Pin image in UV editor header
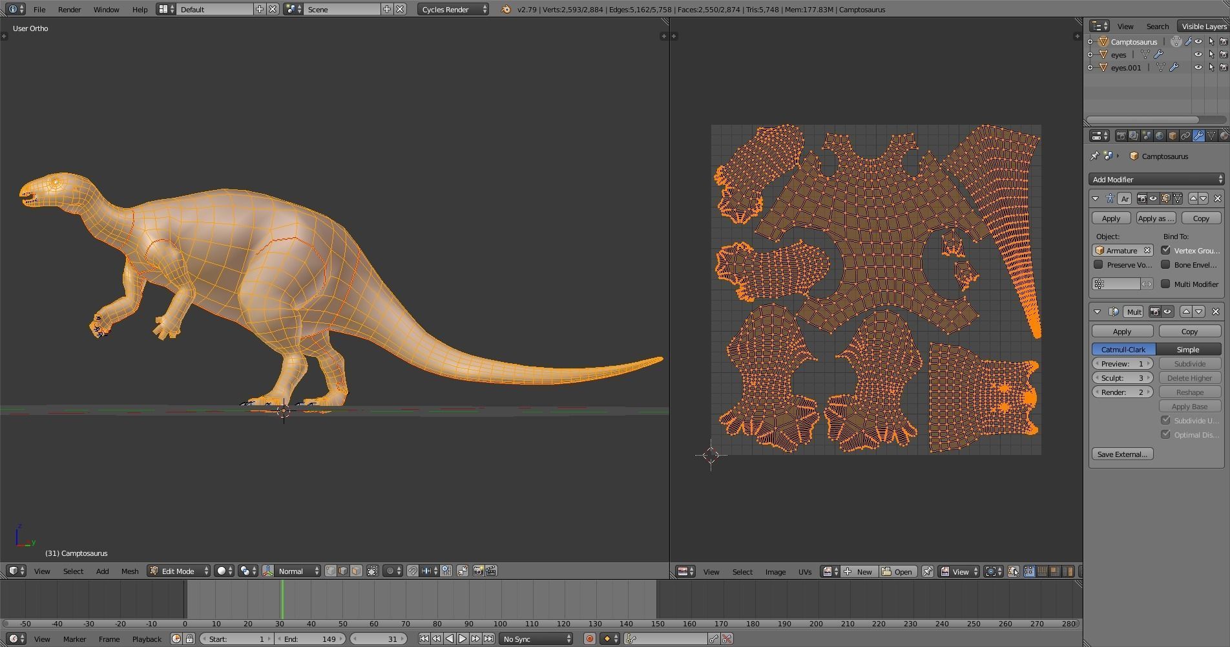 927,571
